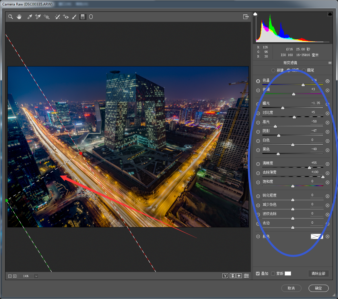Choose the Radial Filter tool
This screenshot has height=299, width=338.
(x=91, y=17)
